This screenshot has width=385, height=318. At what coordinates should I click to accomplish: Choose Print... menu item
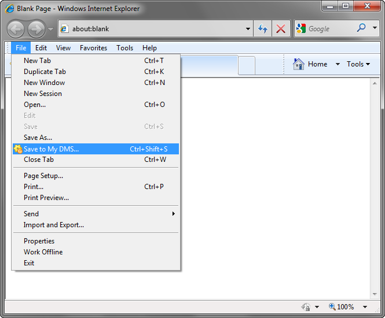pos(96,187)
